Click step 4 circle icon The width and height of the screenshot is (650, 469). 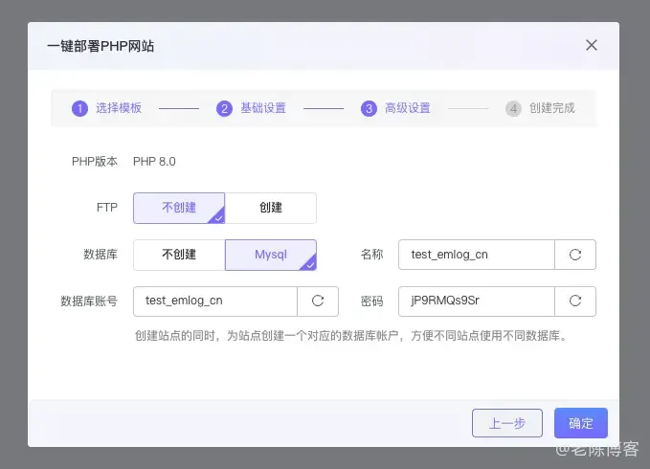(513, 108)
